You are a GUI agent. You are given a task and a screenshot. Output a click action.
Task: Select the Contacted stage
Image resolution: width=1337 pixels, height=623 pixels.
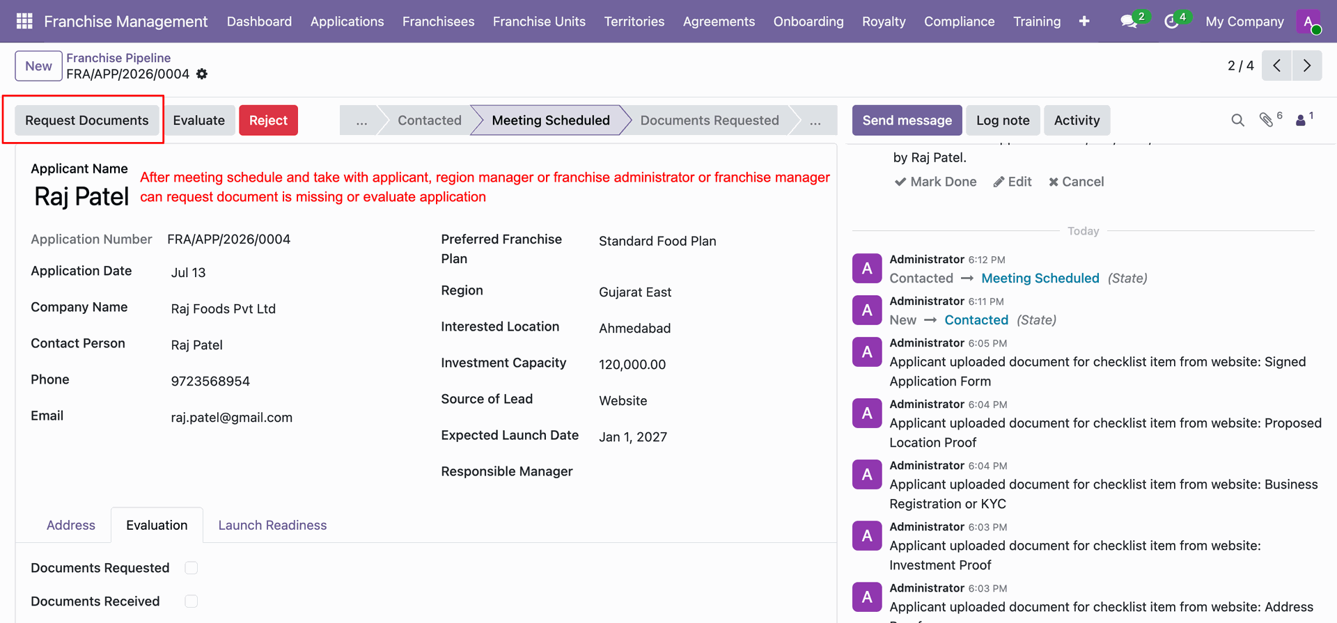(429, 120)
